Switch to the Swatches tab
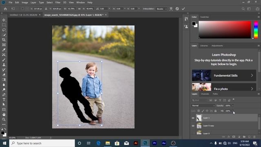Image resolution: width=261 pixels, height=147 pixels. [x=204, y=17]
